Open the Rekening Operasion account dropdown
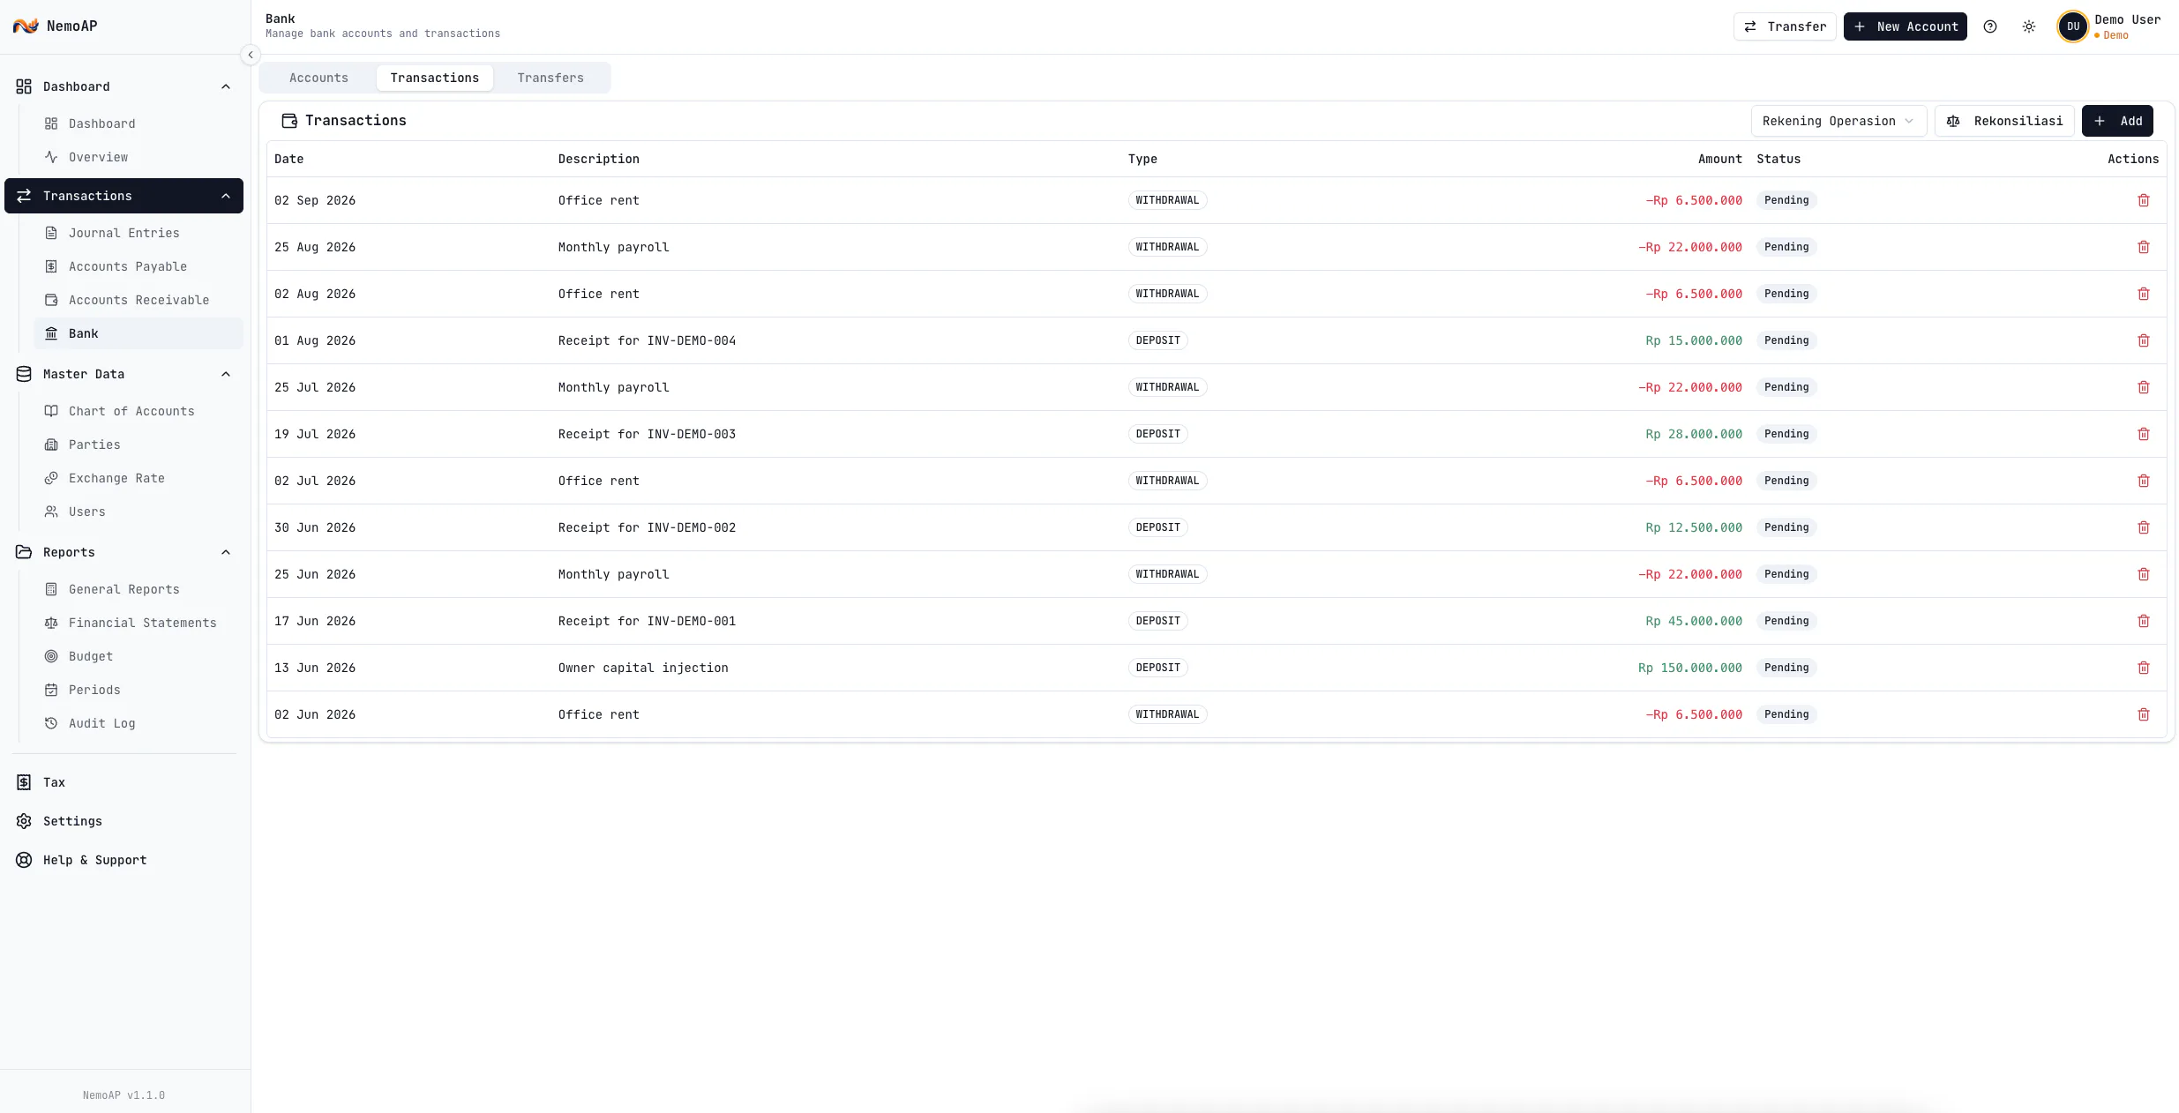This screenshot has height=1113, width=2179. 1838,121
